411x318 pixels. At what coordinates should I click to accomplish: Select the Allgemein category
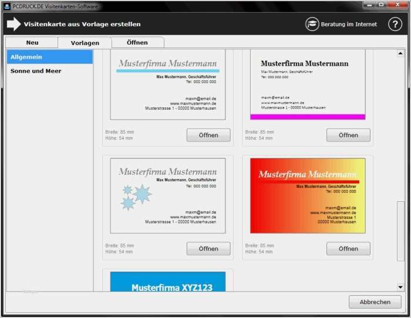(50, 57)
